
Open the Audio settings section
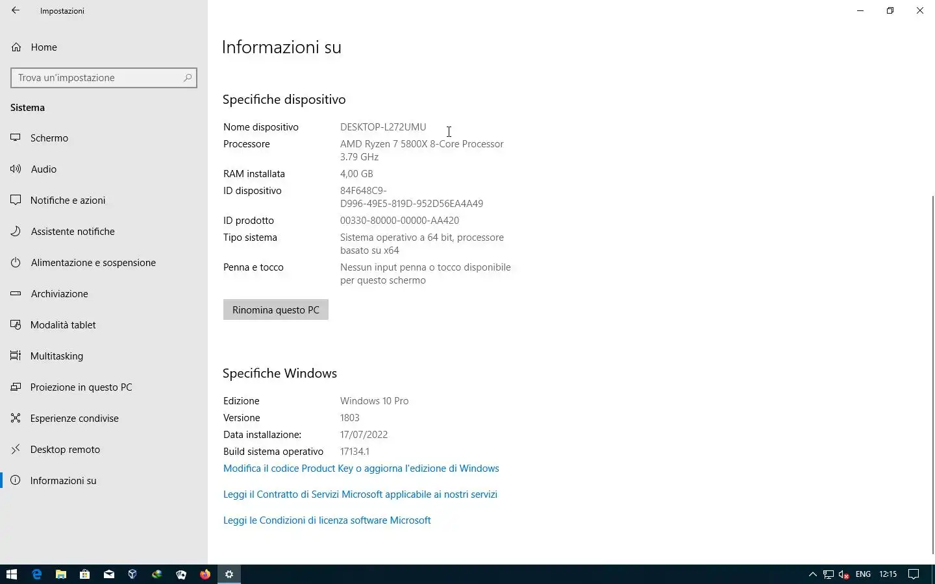[x=104, y=169]
